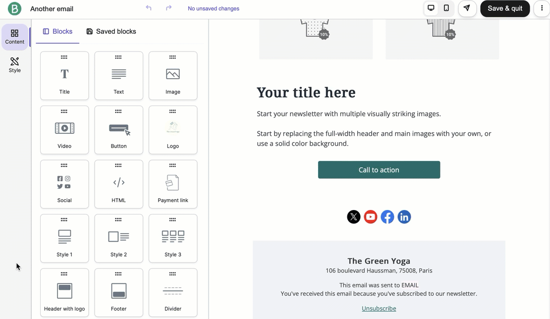
Task: Click Save & quit button
Action: click(504, 8)
